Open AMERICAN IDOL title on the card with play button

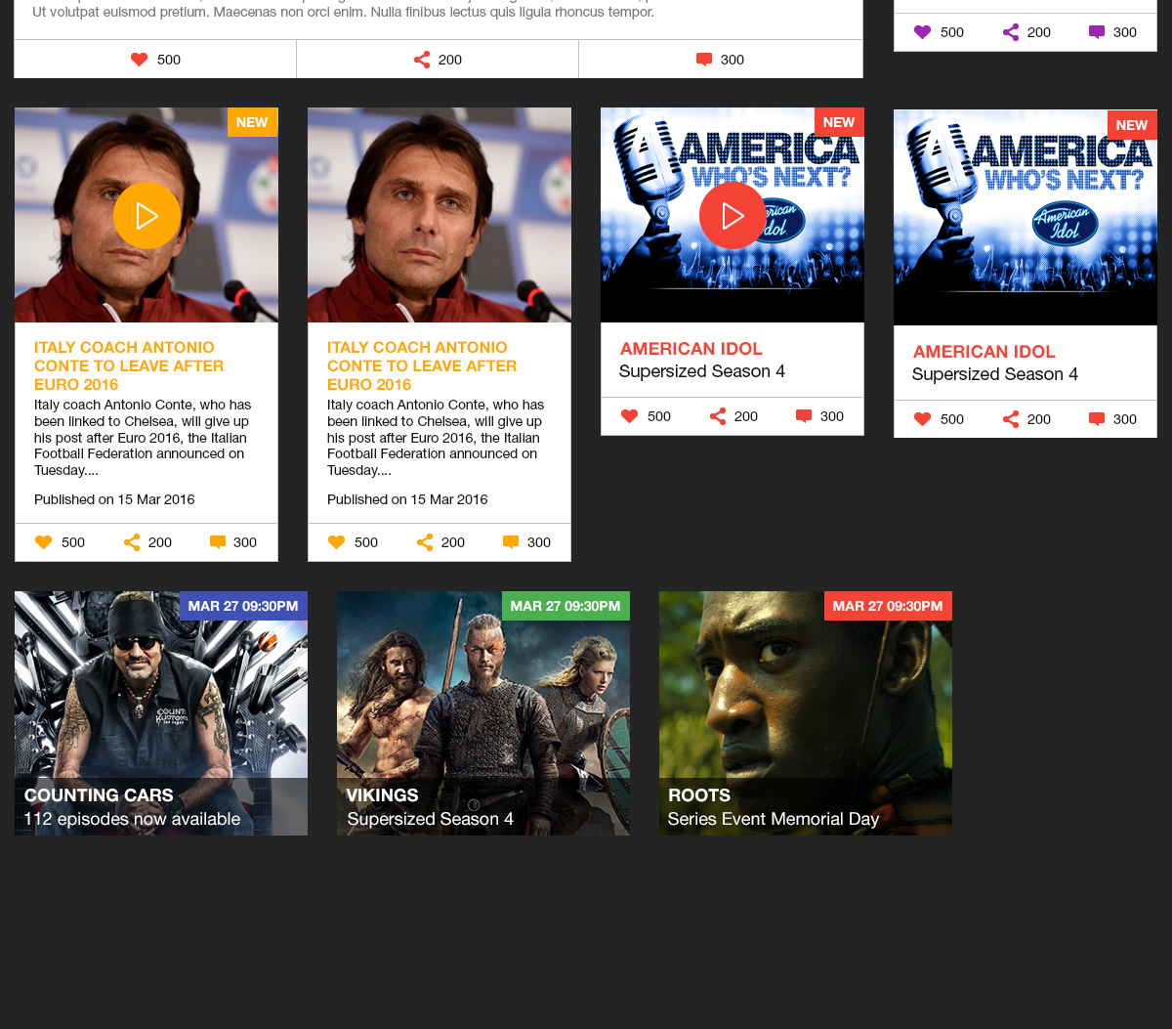tap(691, 349)
